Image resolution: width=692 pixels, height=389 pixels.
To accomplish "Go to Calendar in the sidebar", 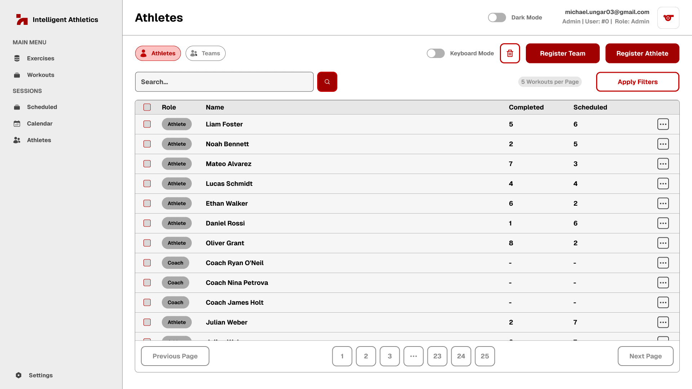I will tap(40, 124).
